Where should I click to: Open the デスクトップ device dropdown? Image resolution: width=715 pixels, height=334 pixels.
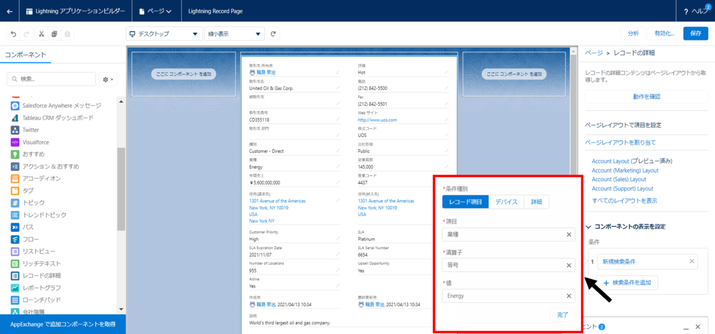[163, 34]
